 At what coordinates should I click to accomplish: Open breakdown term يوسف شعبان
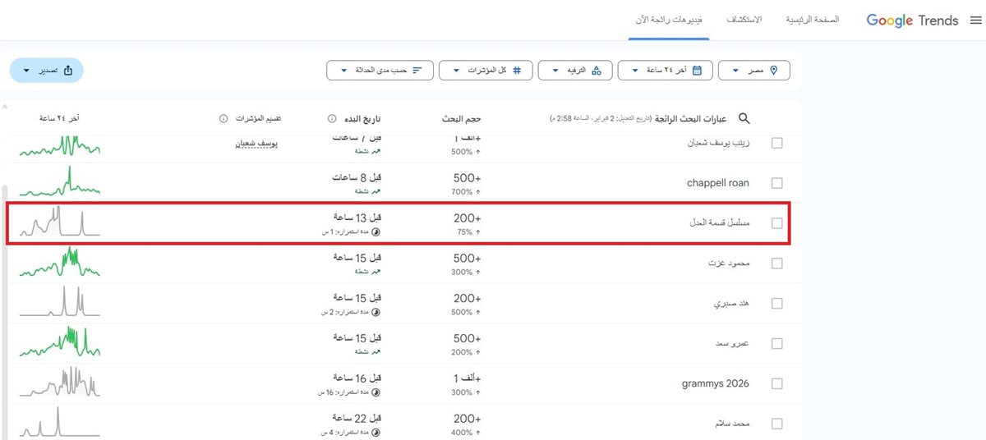click(256, 144)
